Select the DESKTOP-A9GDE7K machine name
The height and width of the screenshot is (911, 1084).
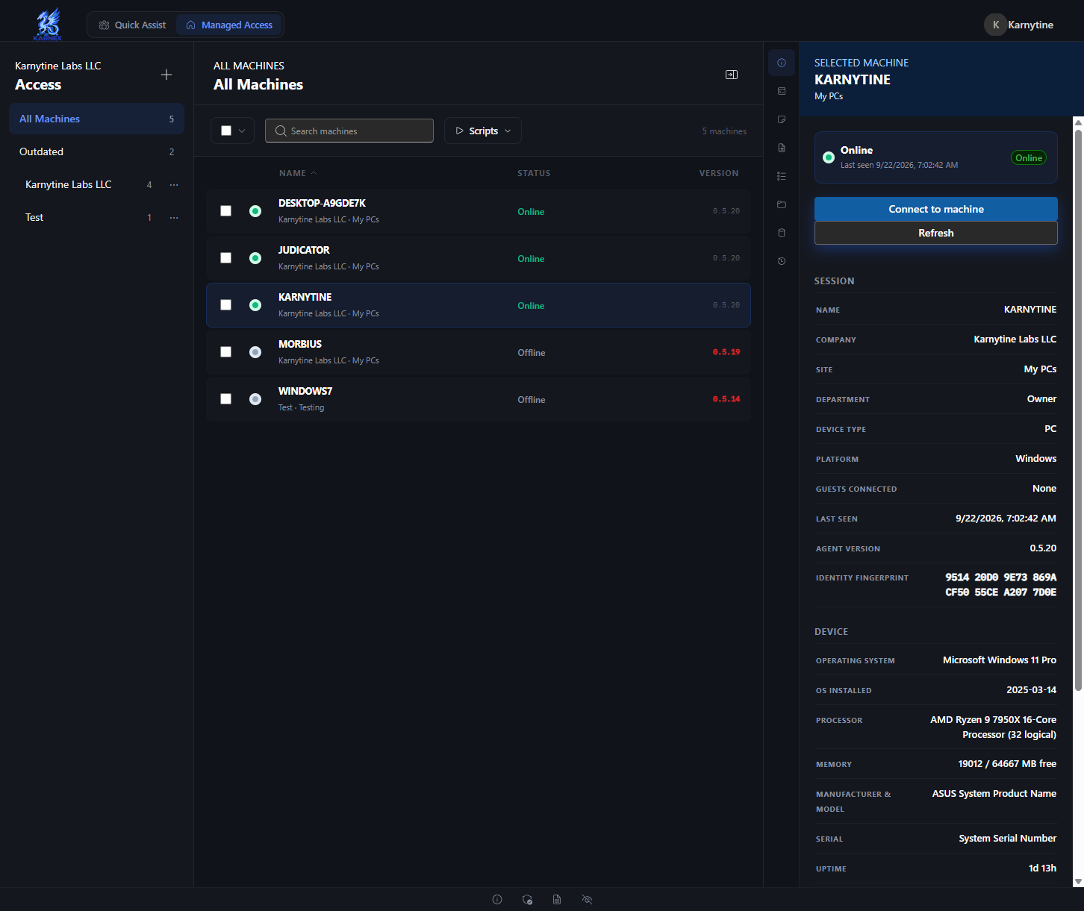(322, 203)
